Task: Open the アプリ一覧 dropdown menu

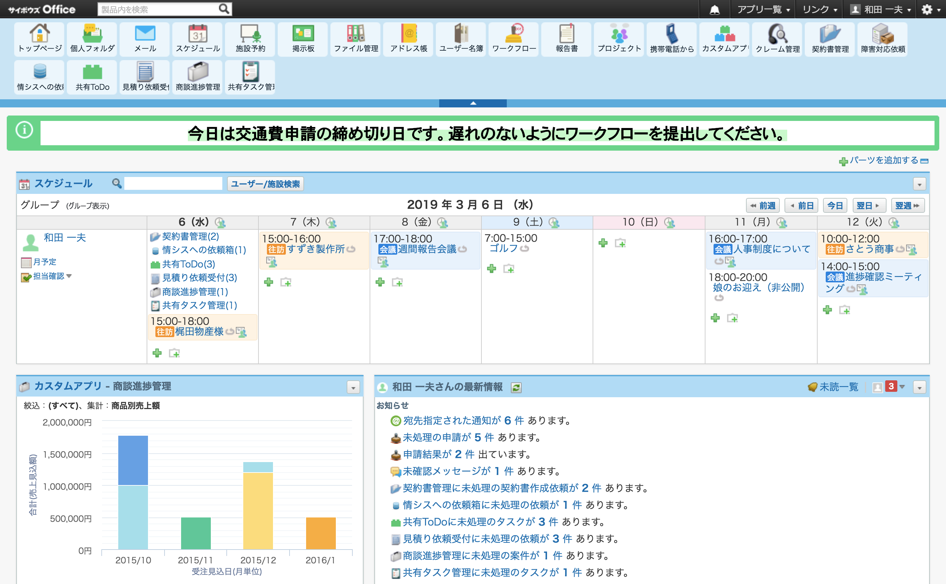Action: [x=763, y=9]
